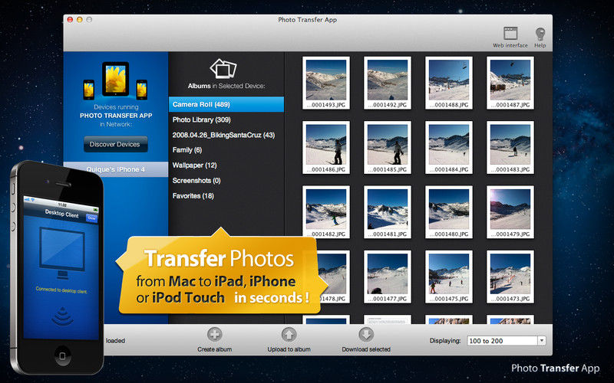
Task: Select photo thumbnail 0001493.JPG
Action: pos(326,81)
